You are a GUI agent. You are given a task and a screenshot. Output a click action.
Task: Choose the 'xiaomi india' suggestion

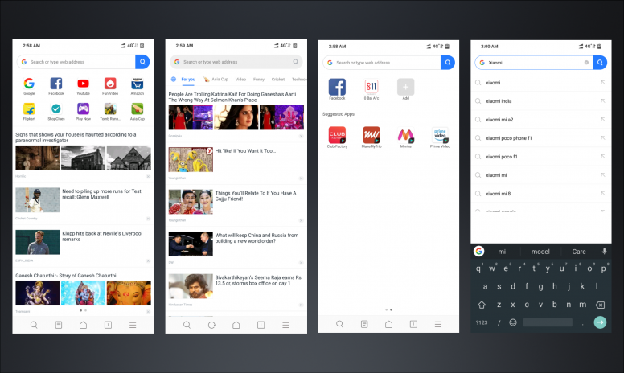tap(541, 101)
